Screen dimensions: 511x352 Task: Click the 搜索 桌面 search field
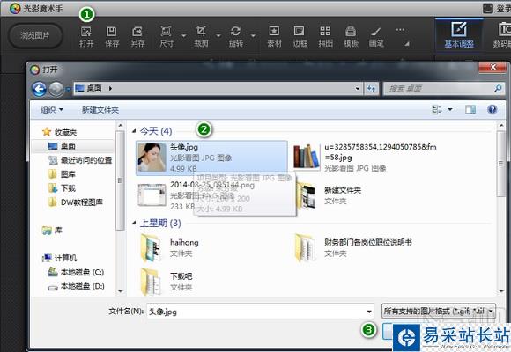pyautogui.click(x=443, y=88)
